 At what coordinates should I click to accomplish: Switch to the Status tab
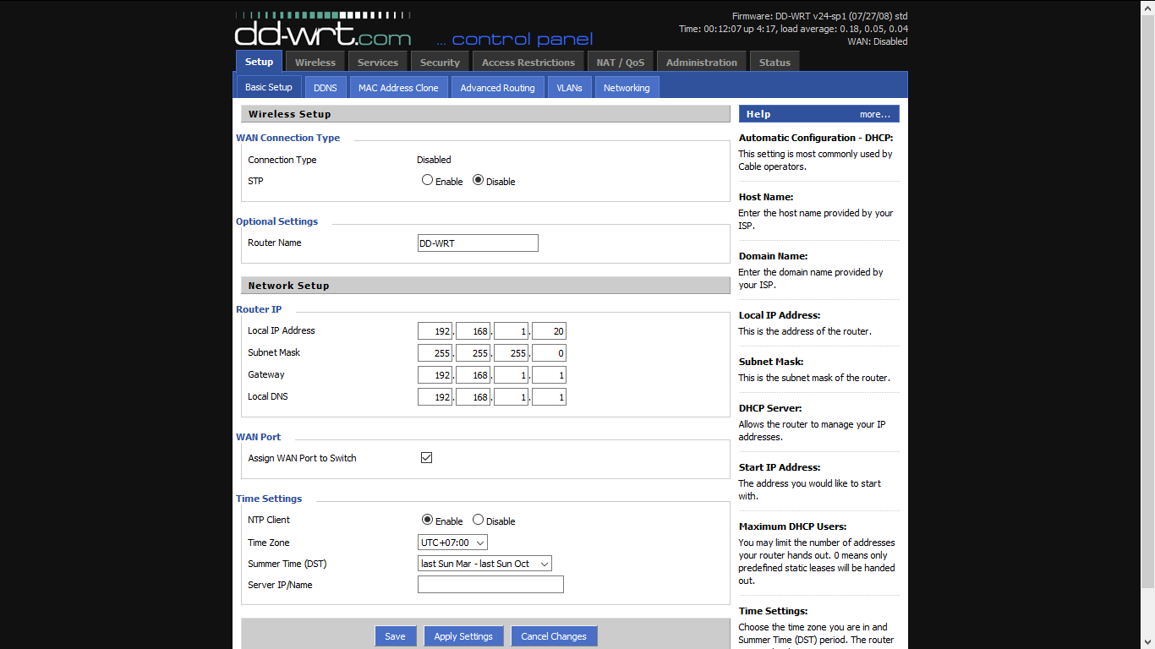pyautogui.click(x=775, y=62)
